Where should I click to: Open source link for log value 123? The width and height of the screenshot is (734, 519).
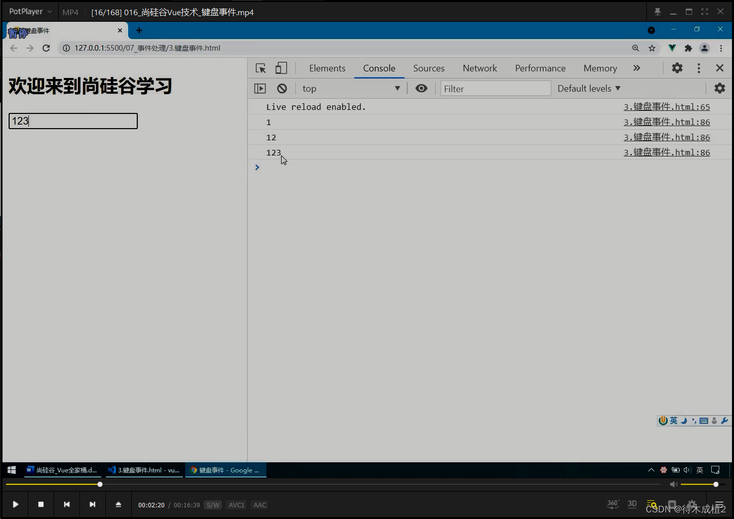pos(667,152)
